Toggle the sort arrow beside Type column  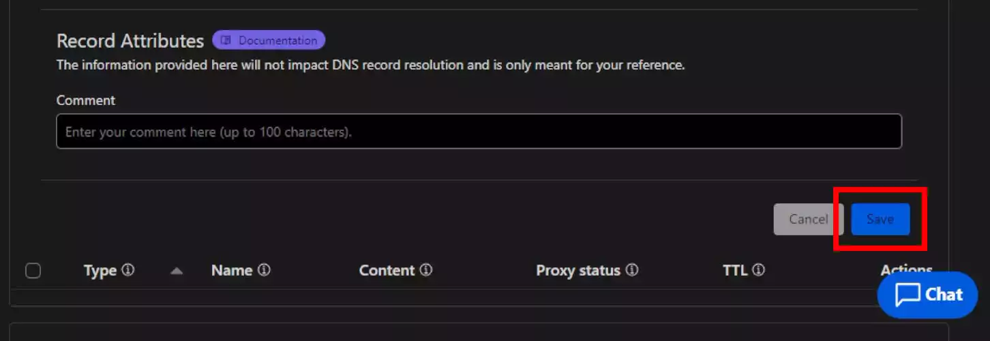177,271
